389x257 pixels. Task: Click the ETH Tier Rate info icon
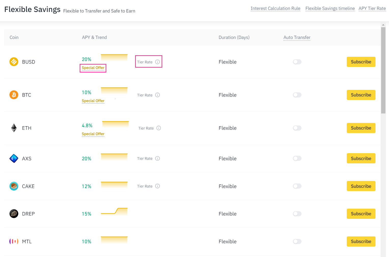pyautogui.click(x=159, y=128)
